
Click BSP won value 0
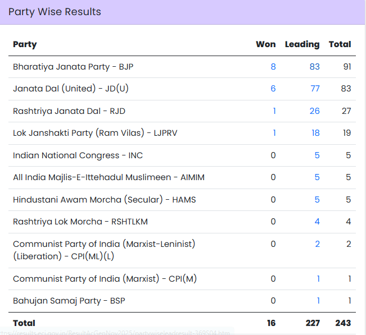click(x=273, y=301)
